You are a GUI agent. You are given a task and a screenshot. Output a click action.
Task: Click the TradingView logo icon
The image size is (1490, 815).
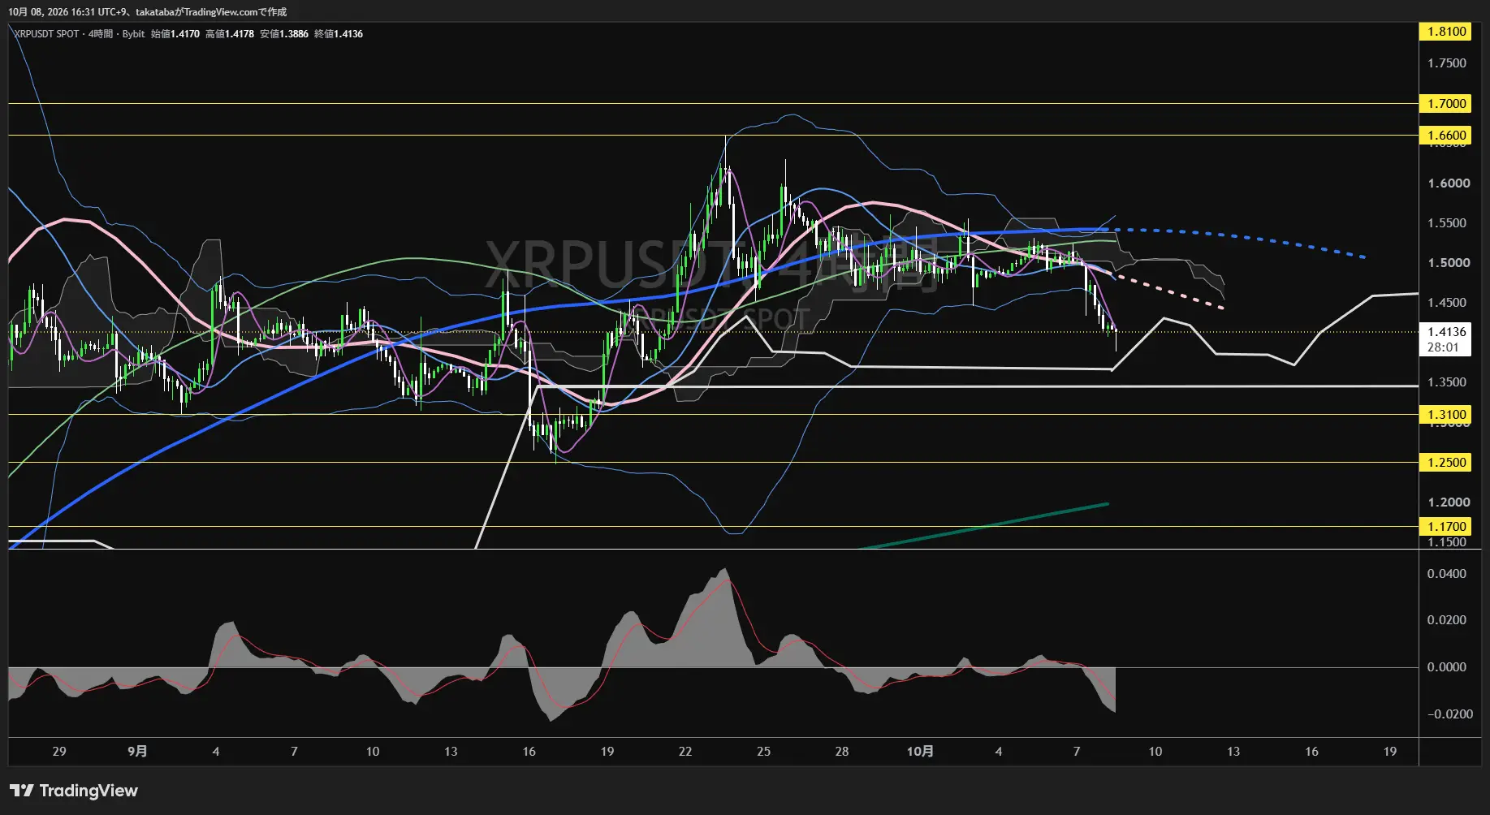(x=21, y=791)
